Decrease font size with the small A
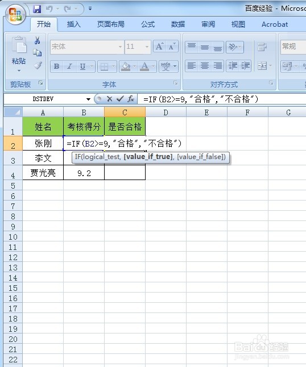The image size is (306, 367). click(172, 47)
